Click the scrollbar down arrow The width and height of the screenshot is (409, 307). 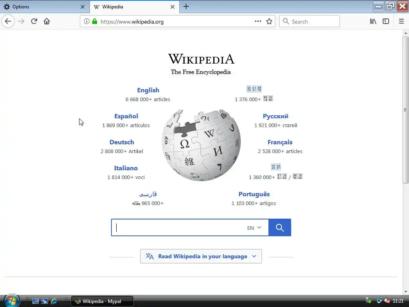coord(405,291)
